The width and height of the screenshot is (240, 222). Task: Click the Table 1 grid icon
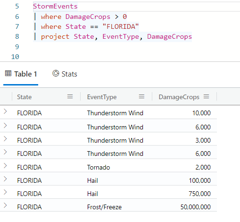click(x=8, y=73)
